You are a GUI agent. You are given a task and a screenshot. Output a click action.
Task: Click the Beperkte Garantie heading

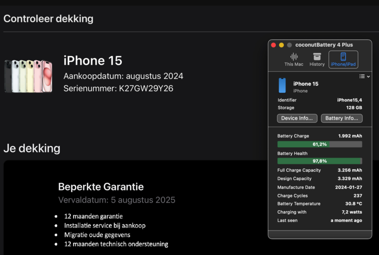click(x=101, y=187)
